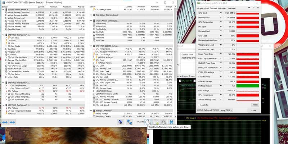This screenshot has width=288, height=144.
Task: Expand GPU Rail Voltages row
Action: (x=94, y=57)
